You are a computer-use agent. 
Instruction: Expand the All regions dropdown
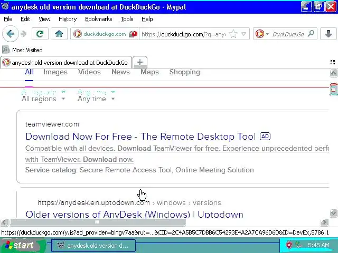43,99
